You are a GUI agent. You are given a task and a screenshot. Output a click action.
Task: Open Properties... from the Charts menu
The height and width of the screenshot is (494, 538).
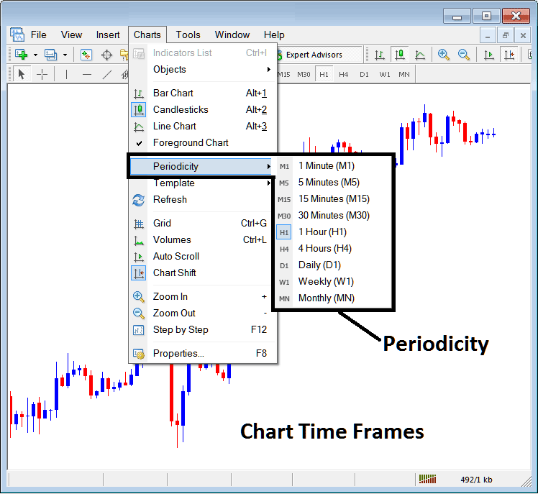click(178, 353)
